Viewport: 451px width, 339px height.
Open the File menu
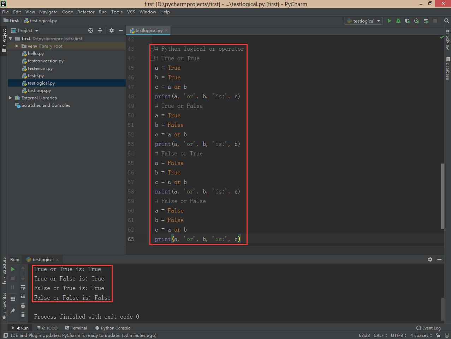[5, 12]
